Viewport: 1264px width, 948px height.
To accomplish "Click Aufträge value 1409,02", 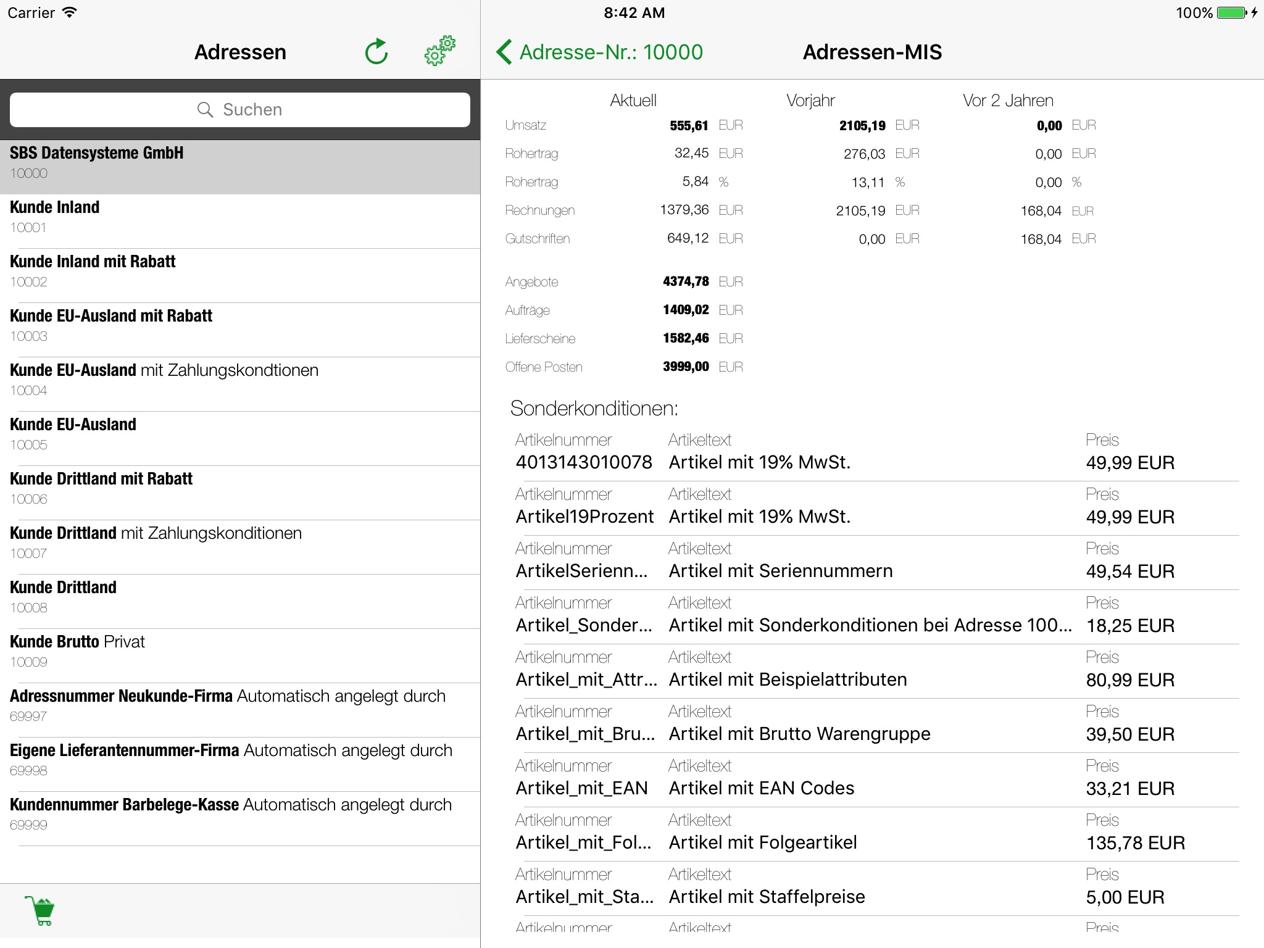I will (686, 310).
